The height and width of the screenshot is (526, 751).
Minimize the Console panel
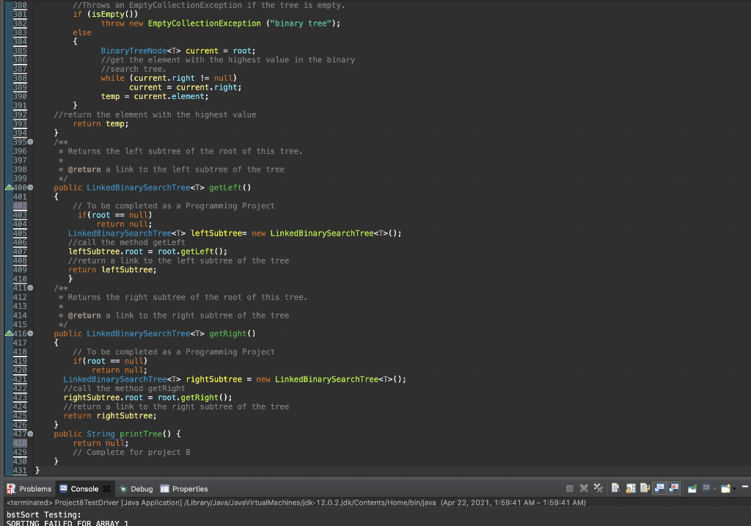745,486
